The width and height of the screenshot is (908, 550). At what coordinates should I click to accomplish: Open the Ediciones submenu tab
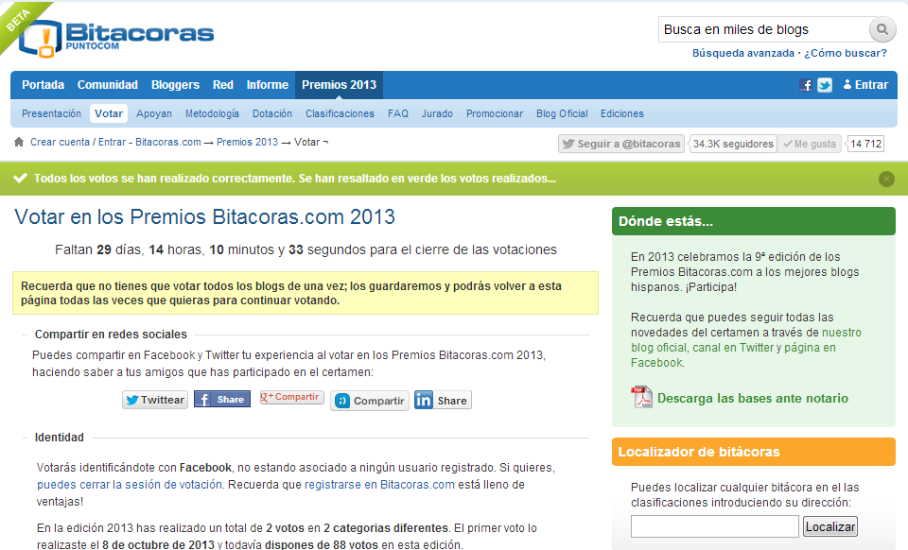(x=622, y=114)
